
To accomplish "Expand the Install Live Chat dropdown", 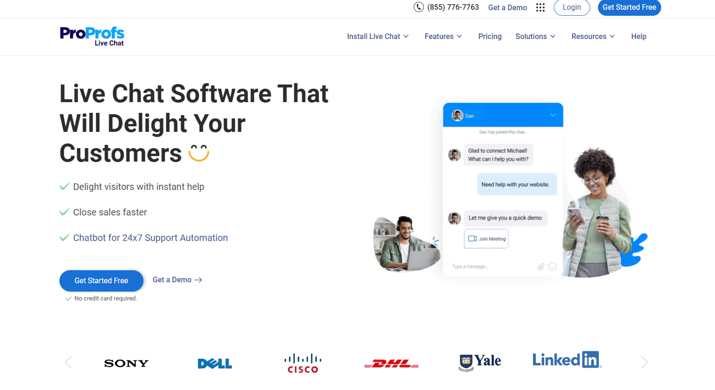I will click(x=377, y=36).
